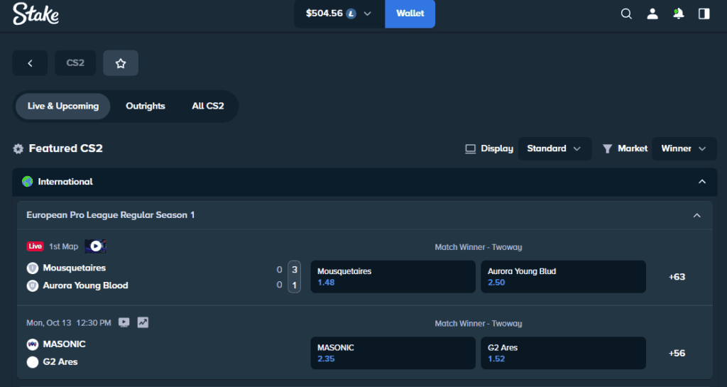Open stats chart icon for MASONIC match
727x387 pixels.
(143, 322)
